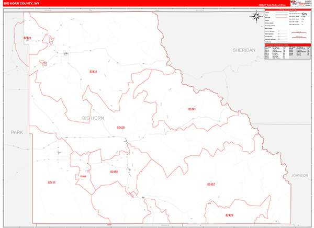Screen dimensions: 314x228
Task: Click the "BIG HORN COUNTY, WY" title
Action: pyautogui.click(x=21, y=4)
